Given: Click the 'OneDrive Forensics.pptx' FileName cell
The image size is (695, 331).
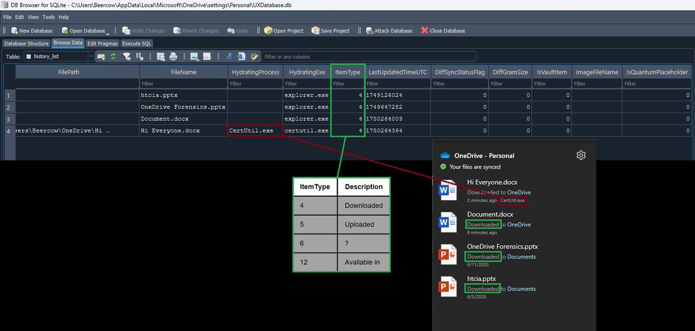Looking at the screenshot, I should 184,107.
